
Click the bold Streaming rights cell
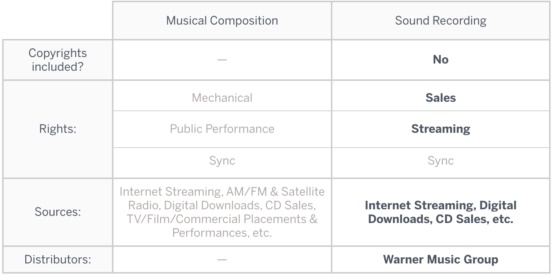440,129
